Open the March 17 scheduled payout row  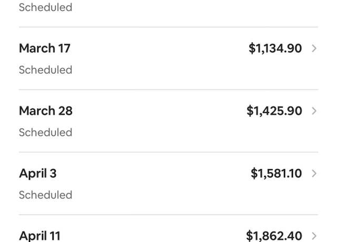click(x=168, y=58)
